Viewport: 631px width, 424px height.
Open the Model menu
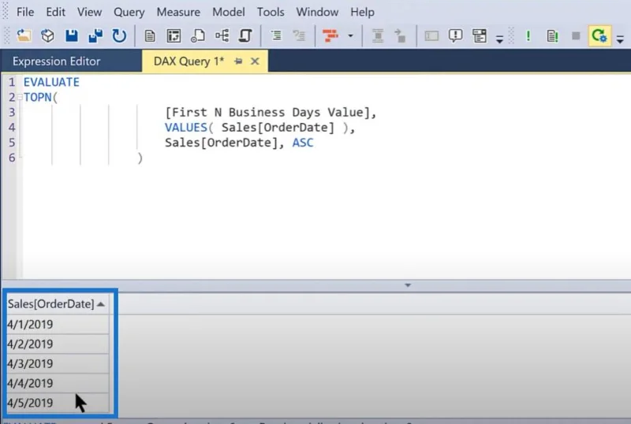tap(229, 12)
